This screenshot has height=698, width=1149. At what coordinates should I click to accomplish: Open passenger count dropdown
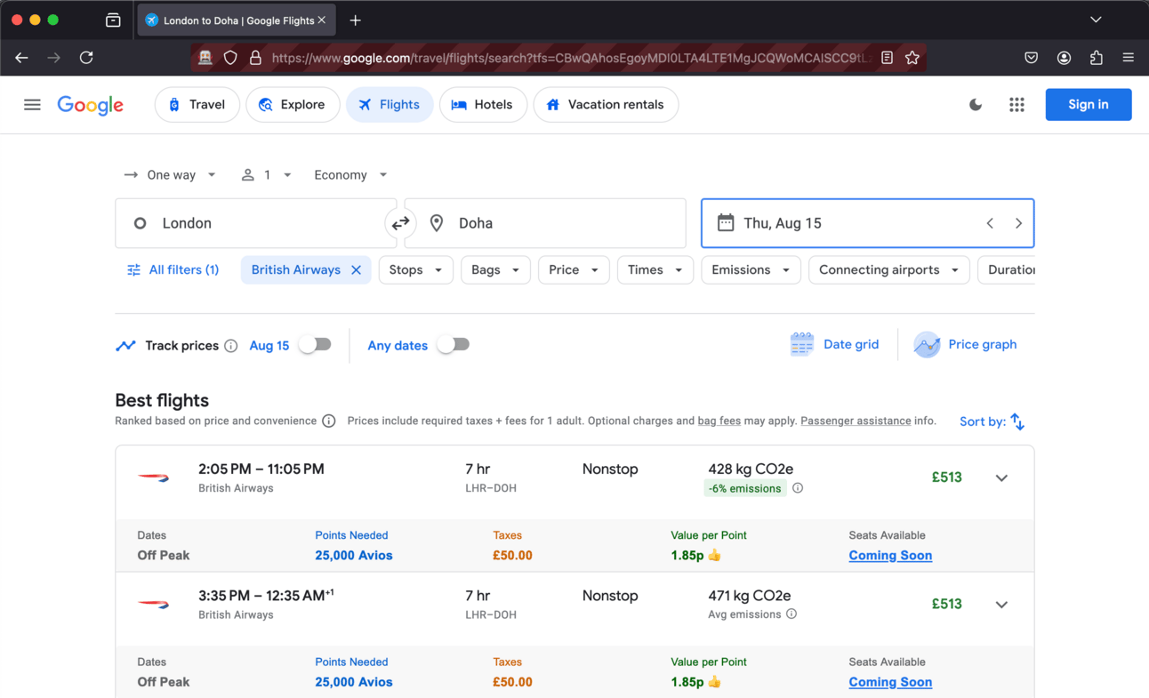tap(267, 175)
